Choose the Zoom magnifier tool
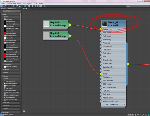 click(138, 115)
